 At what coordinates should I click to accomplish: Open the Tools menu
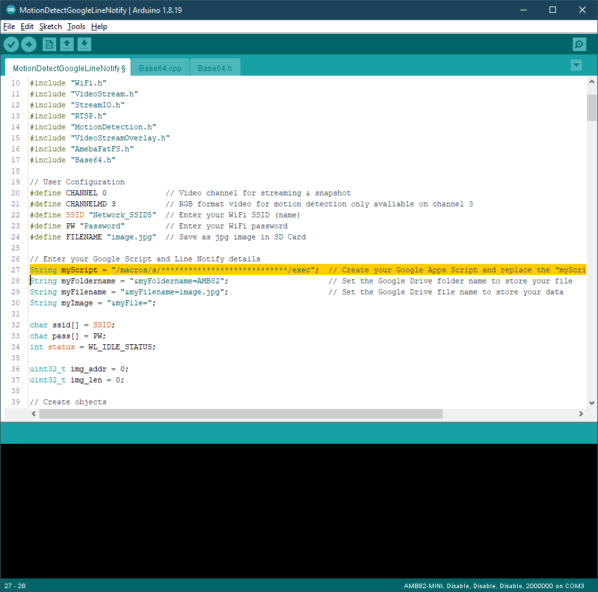[x=76, y=27]
